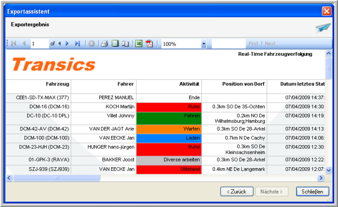This screenshot has width=338, height=207.
Task: Click the Zurück button
Action: (237, 191)
